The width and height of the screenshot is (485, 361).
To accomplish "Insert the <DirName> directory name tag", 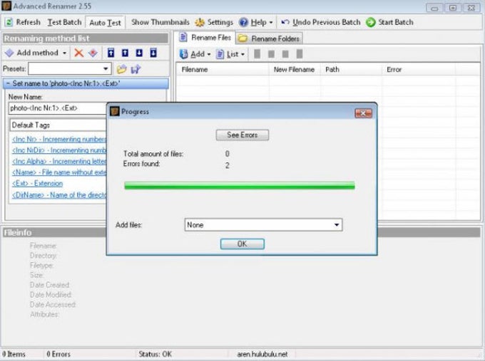I will click(58, 195).
